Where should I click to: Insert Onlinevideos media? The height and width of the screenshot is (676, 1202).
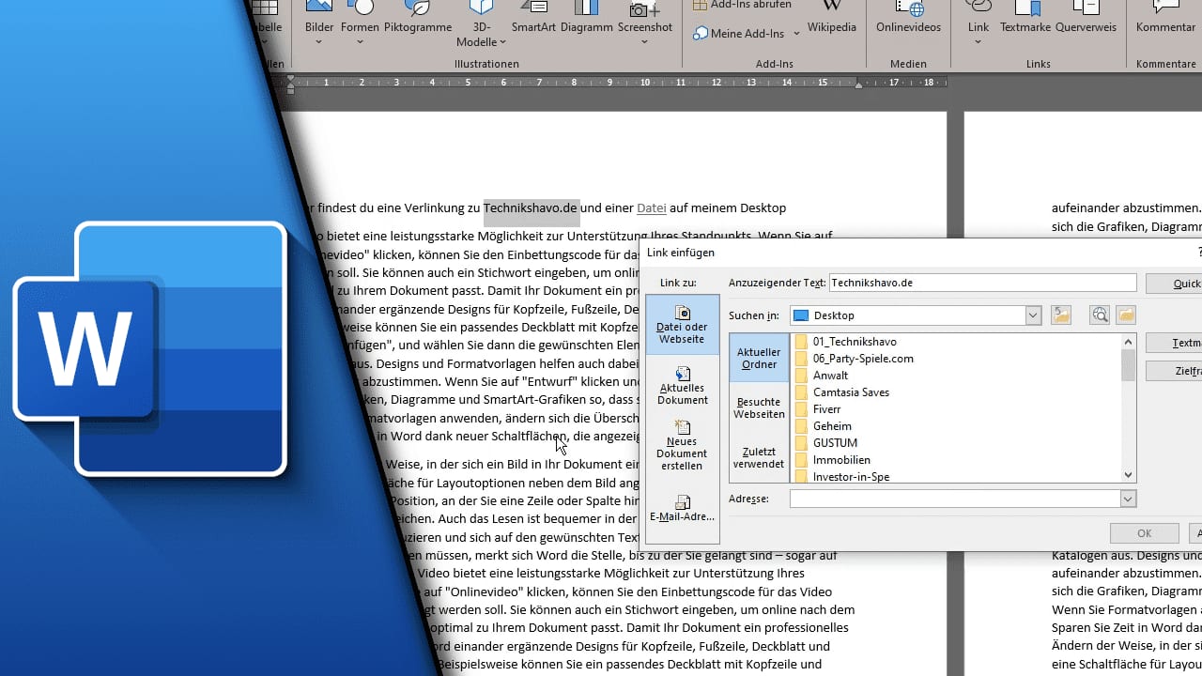(x=908, y=19)
